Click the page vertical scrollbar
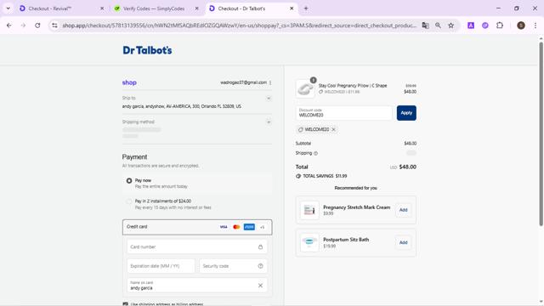This screenshot has width=544, height=306. [541, 134]
